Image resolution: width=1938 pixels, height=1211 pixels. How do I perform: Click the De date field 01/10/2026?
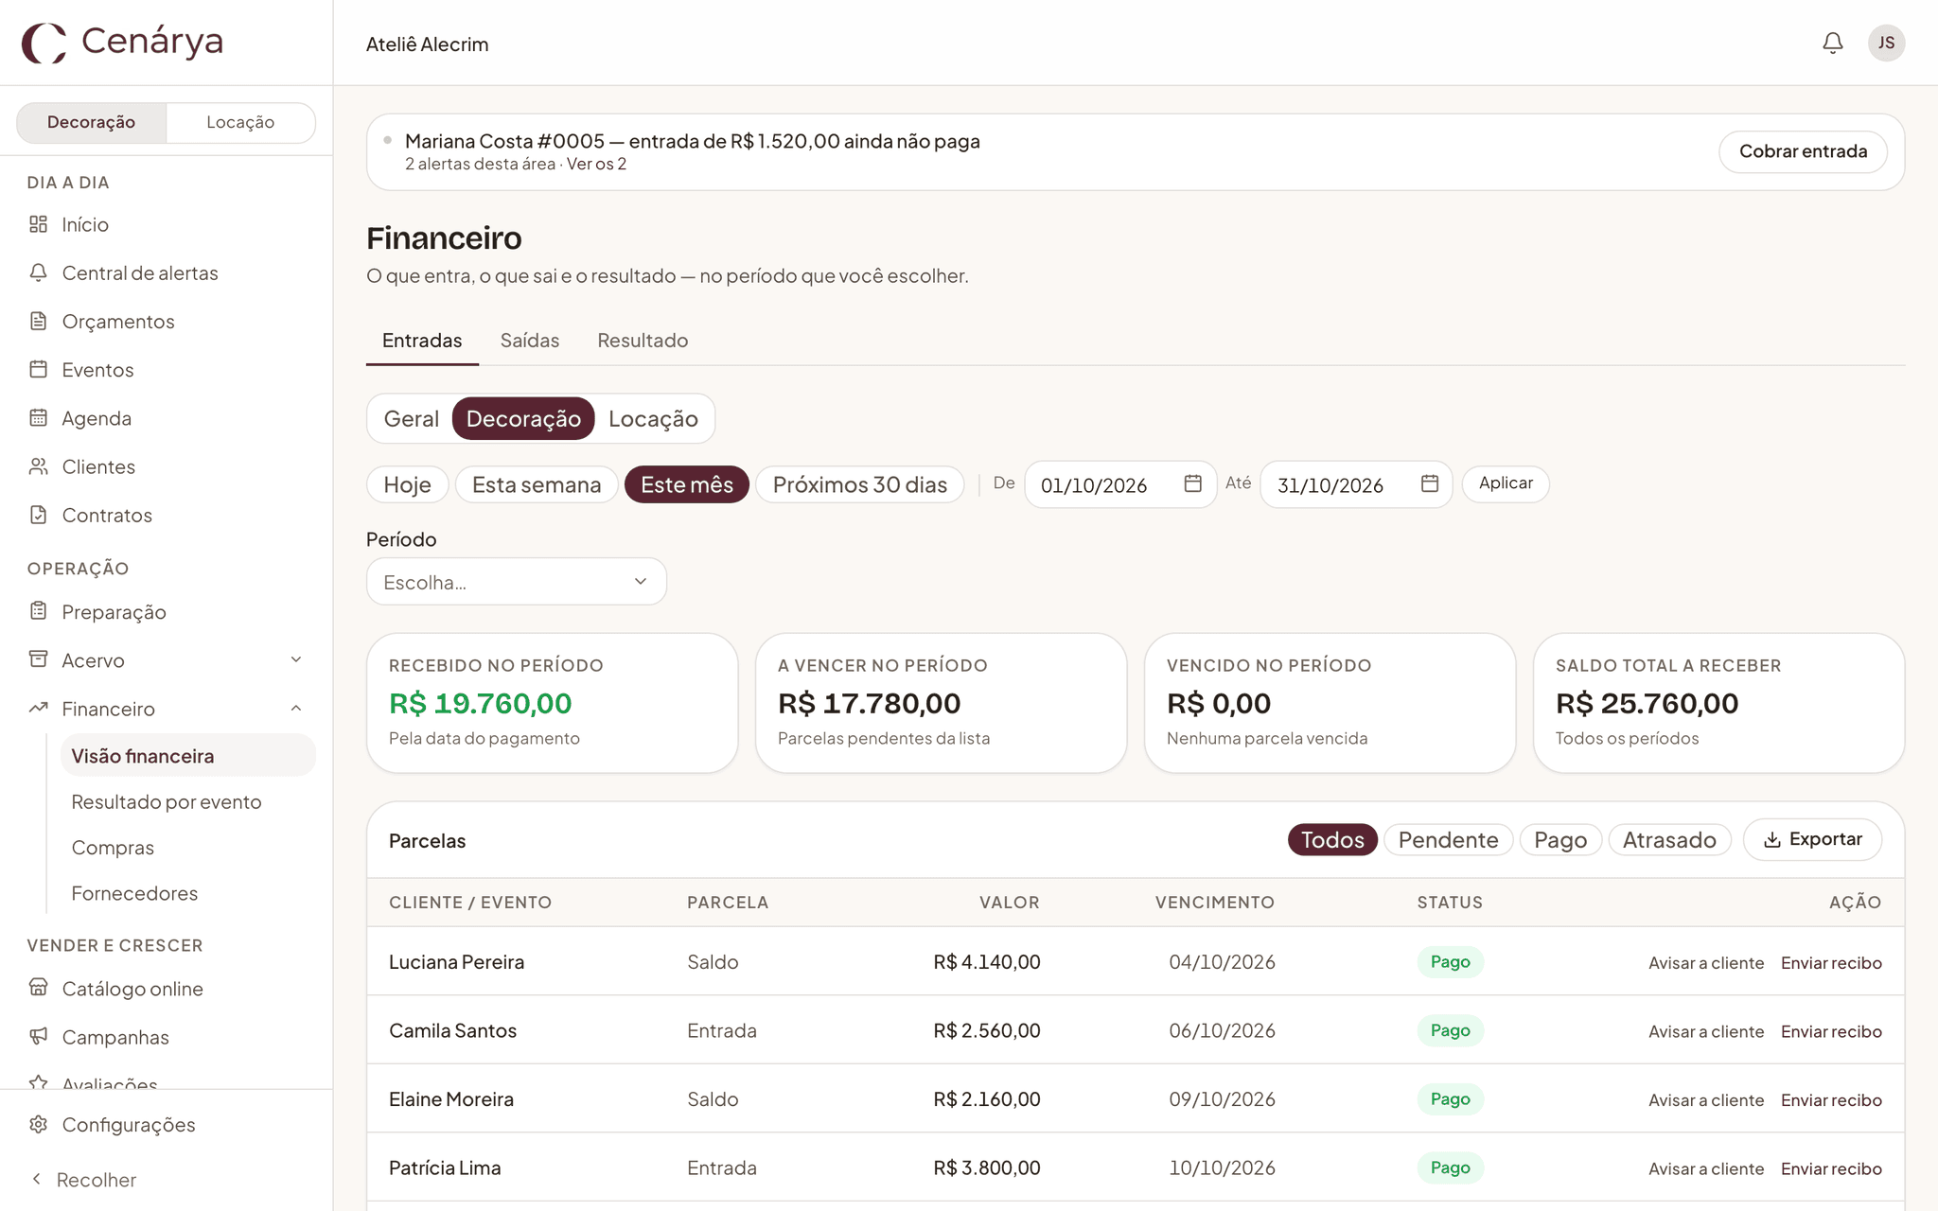1120,484
